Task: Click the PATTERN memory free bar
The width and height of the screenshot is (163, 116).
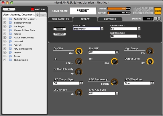Action: [x=119, y=13]
